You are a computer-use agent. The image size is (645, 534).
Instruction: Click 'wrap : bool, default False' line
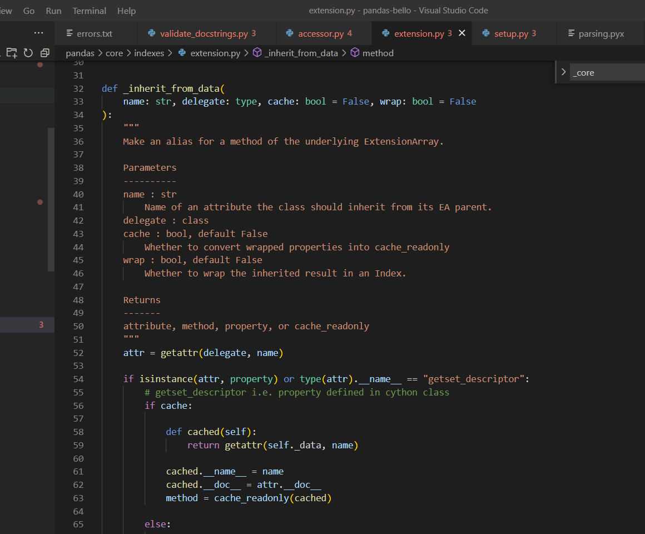192,260
